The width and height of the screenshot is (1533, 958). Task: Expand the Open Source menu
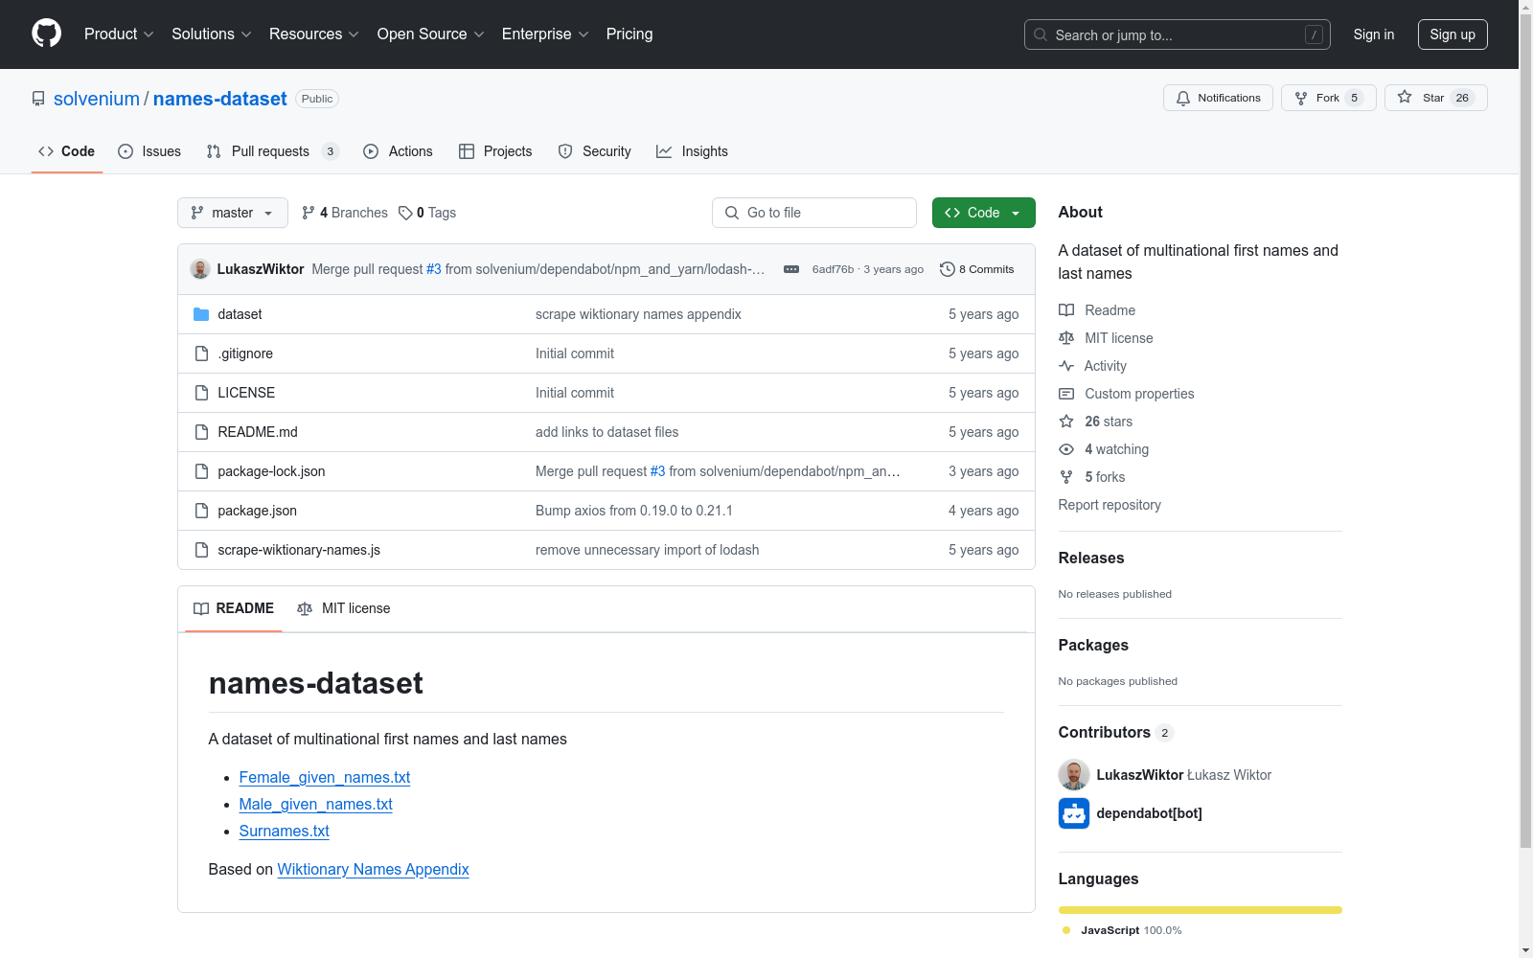point(431,34)
